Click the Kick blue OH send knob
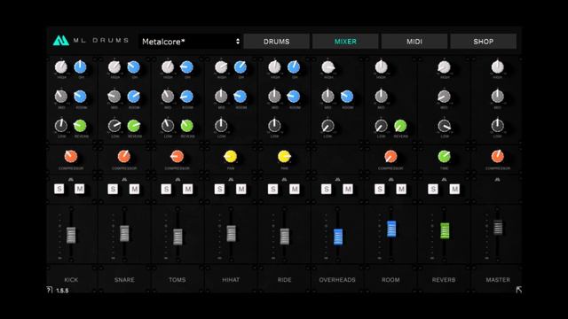The height and width of the screenshot is (319, 568). (80, 67)
